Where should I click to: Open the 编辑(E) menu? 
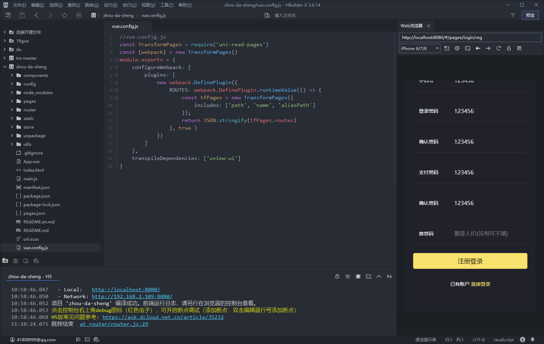pos(38,5)
